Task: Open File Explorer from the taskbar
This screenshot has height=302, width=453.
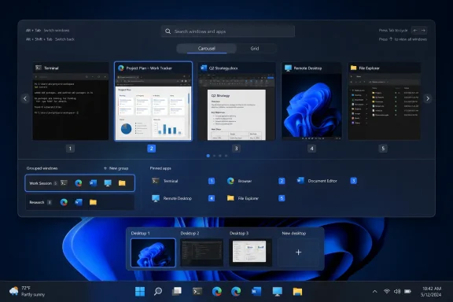Action: click(297, 292)
